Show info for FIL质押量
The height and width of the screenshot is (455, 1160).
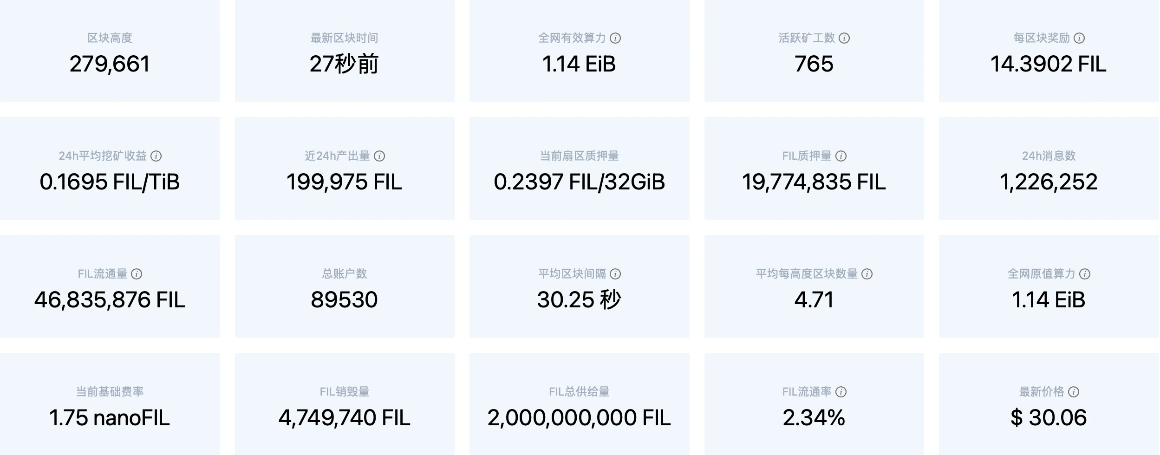(x=841, y=156)
